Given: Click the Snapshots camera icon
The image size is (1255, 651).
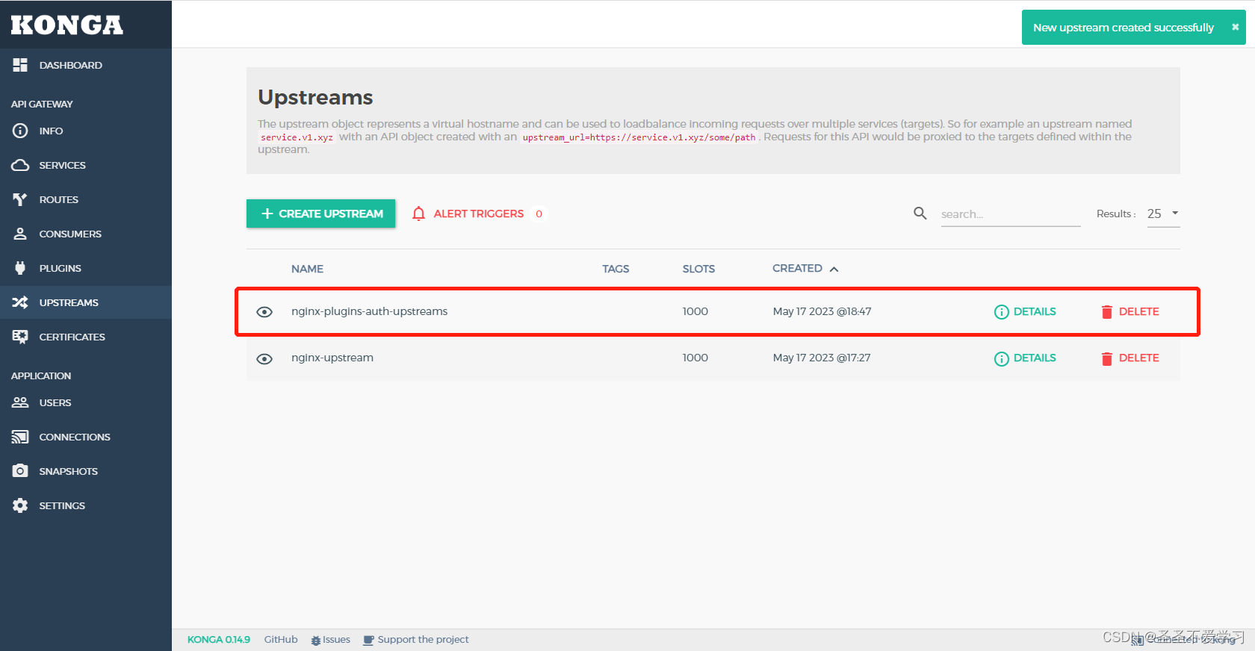Looking at the screenshot, I should point(20,471).
